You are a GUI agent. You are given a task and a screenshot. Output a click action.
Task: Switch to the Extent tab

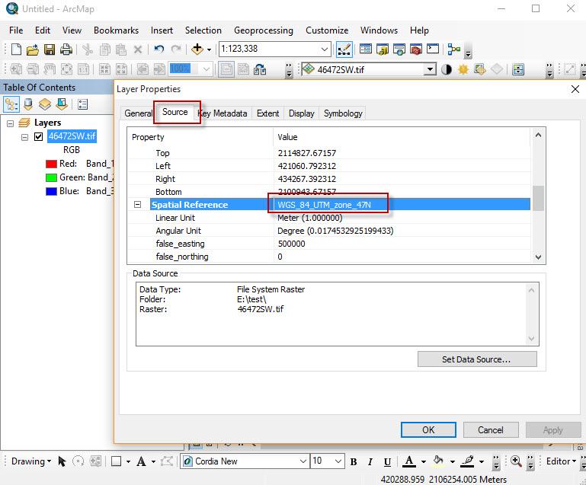pyautogui.click(x=268, y=113)
